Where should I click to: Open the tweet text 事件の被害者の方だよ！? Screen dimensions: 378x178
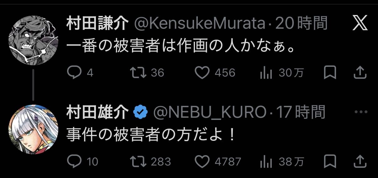point(150,135)
